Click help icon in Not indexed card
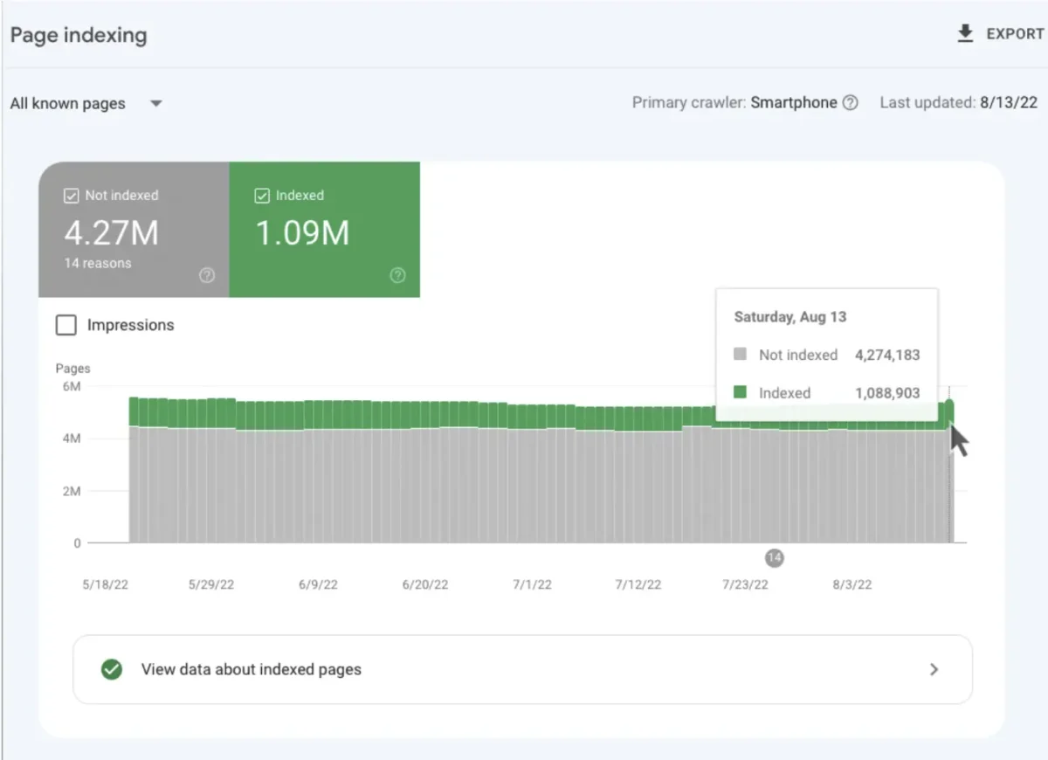1048x760 pixels. (207, 275)
